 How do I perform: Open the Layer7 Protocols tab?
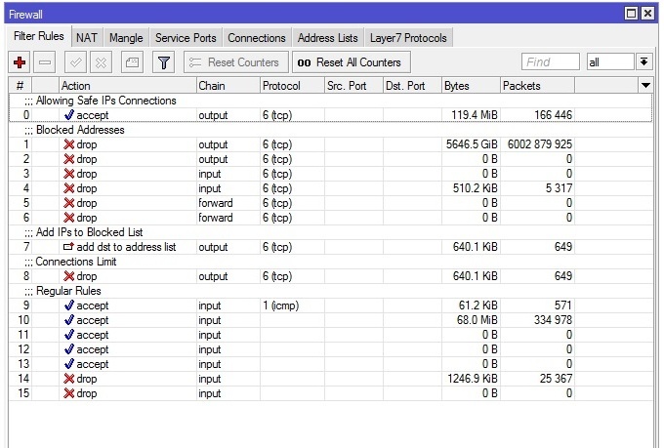(x=408, y=38)
